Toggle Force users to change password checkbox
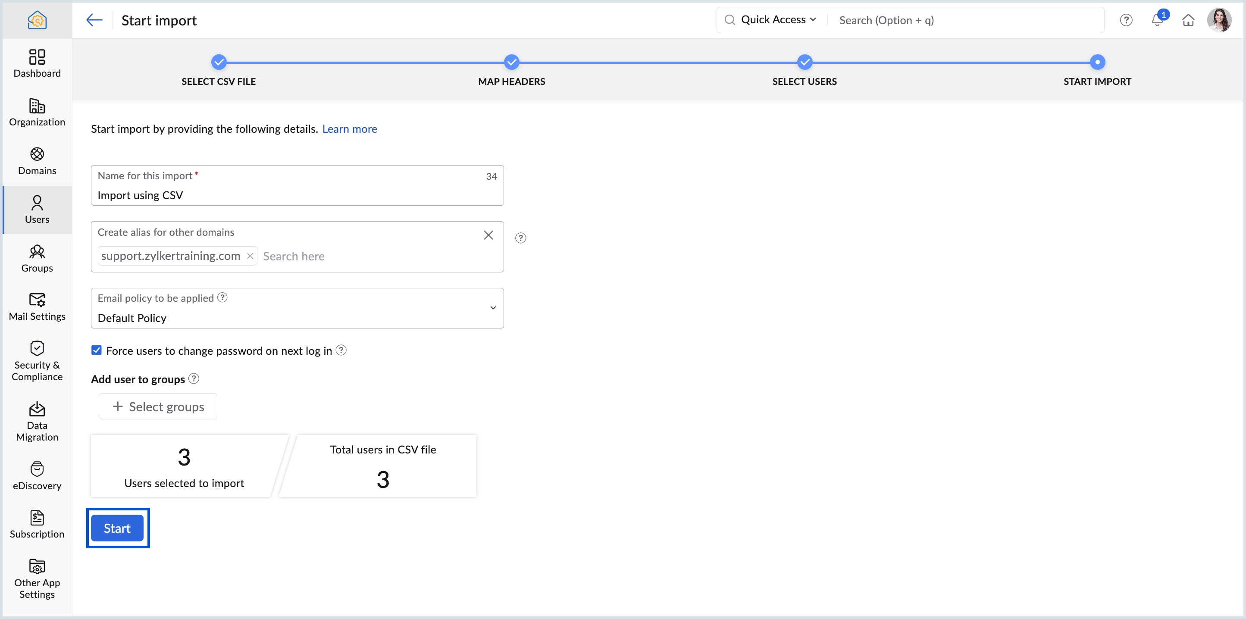Viewport: 1246px width, 619px height. pyautogui.click(x=96, y=350)
